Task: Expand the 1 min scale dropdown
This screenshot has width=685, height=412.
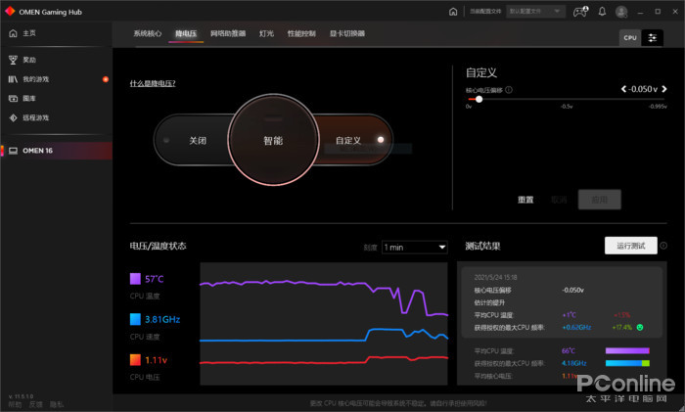Action: pyautogui.click(x=415, y=248)
